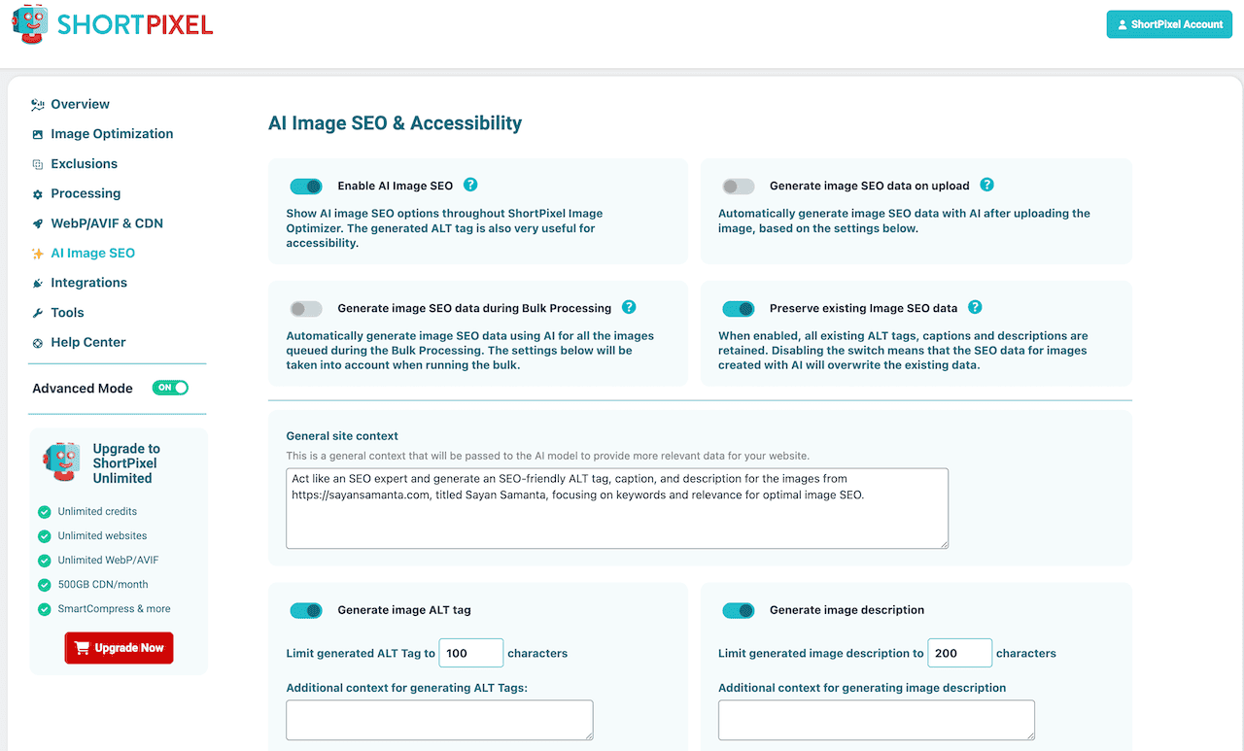
Task: Enable Generate image SEO data during Bulk Processing
Action: click(306, 307)
